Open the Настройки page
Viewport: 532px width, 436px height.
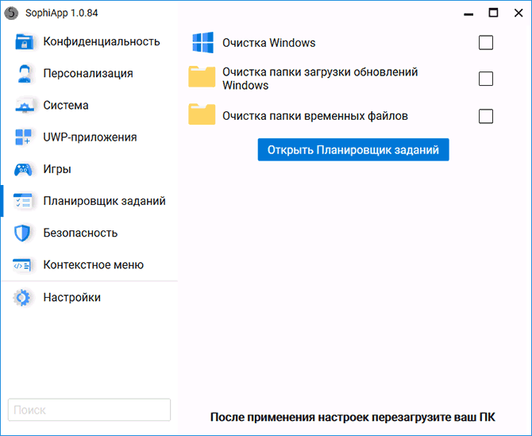tap(90, 298)
